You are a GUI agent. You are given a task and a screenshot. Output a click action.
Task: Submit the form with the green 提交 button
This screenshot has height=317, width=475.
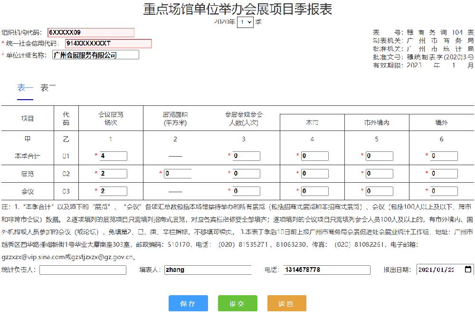tap(237, 303)
